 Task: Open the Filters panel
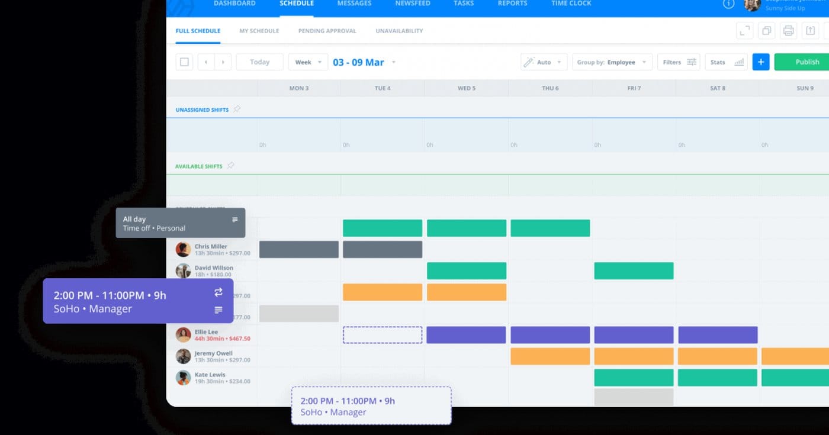coord(679,62)
